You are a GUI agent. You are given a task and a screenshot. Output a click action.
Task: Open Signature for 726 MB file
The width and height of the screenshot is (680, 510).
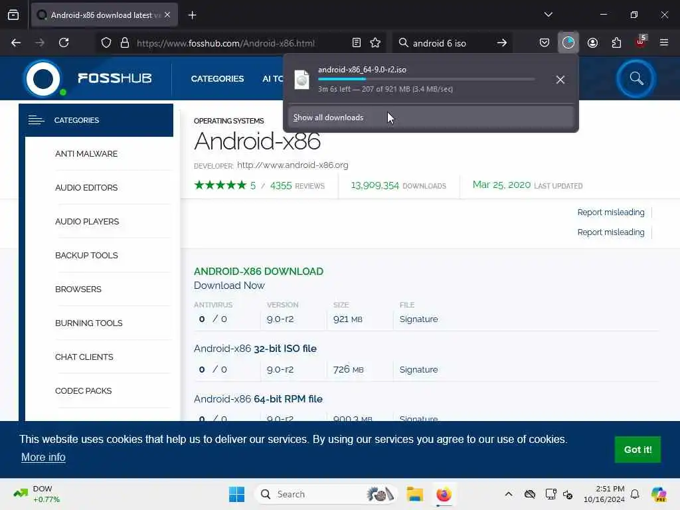(418, 369)
